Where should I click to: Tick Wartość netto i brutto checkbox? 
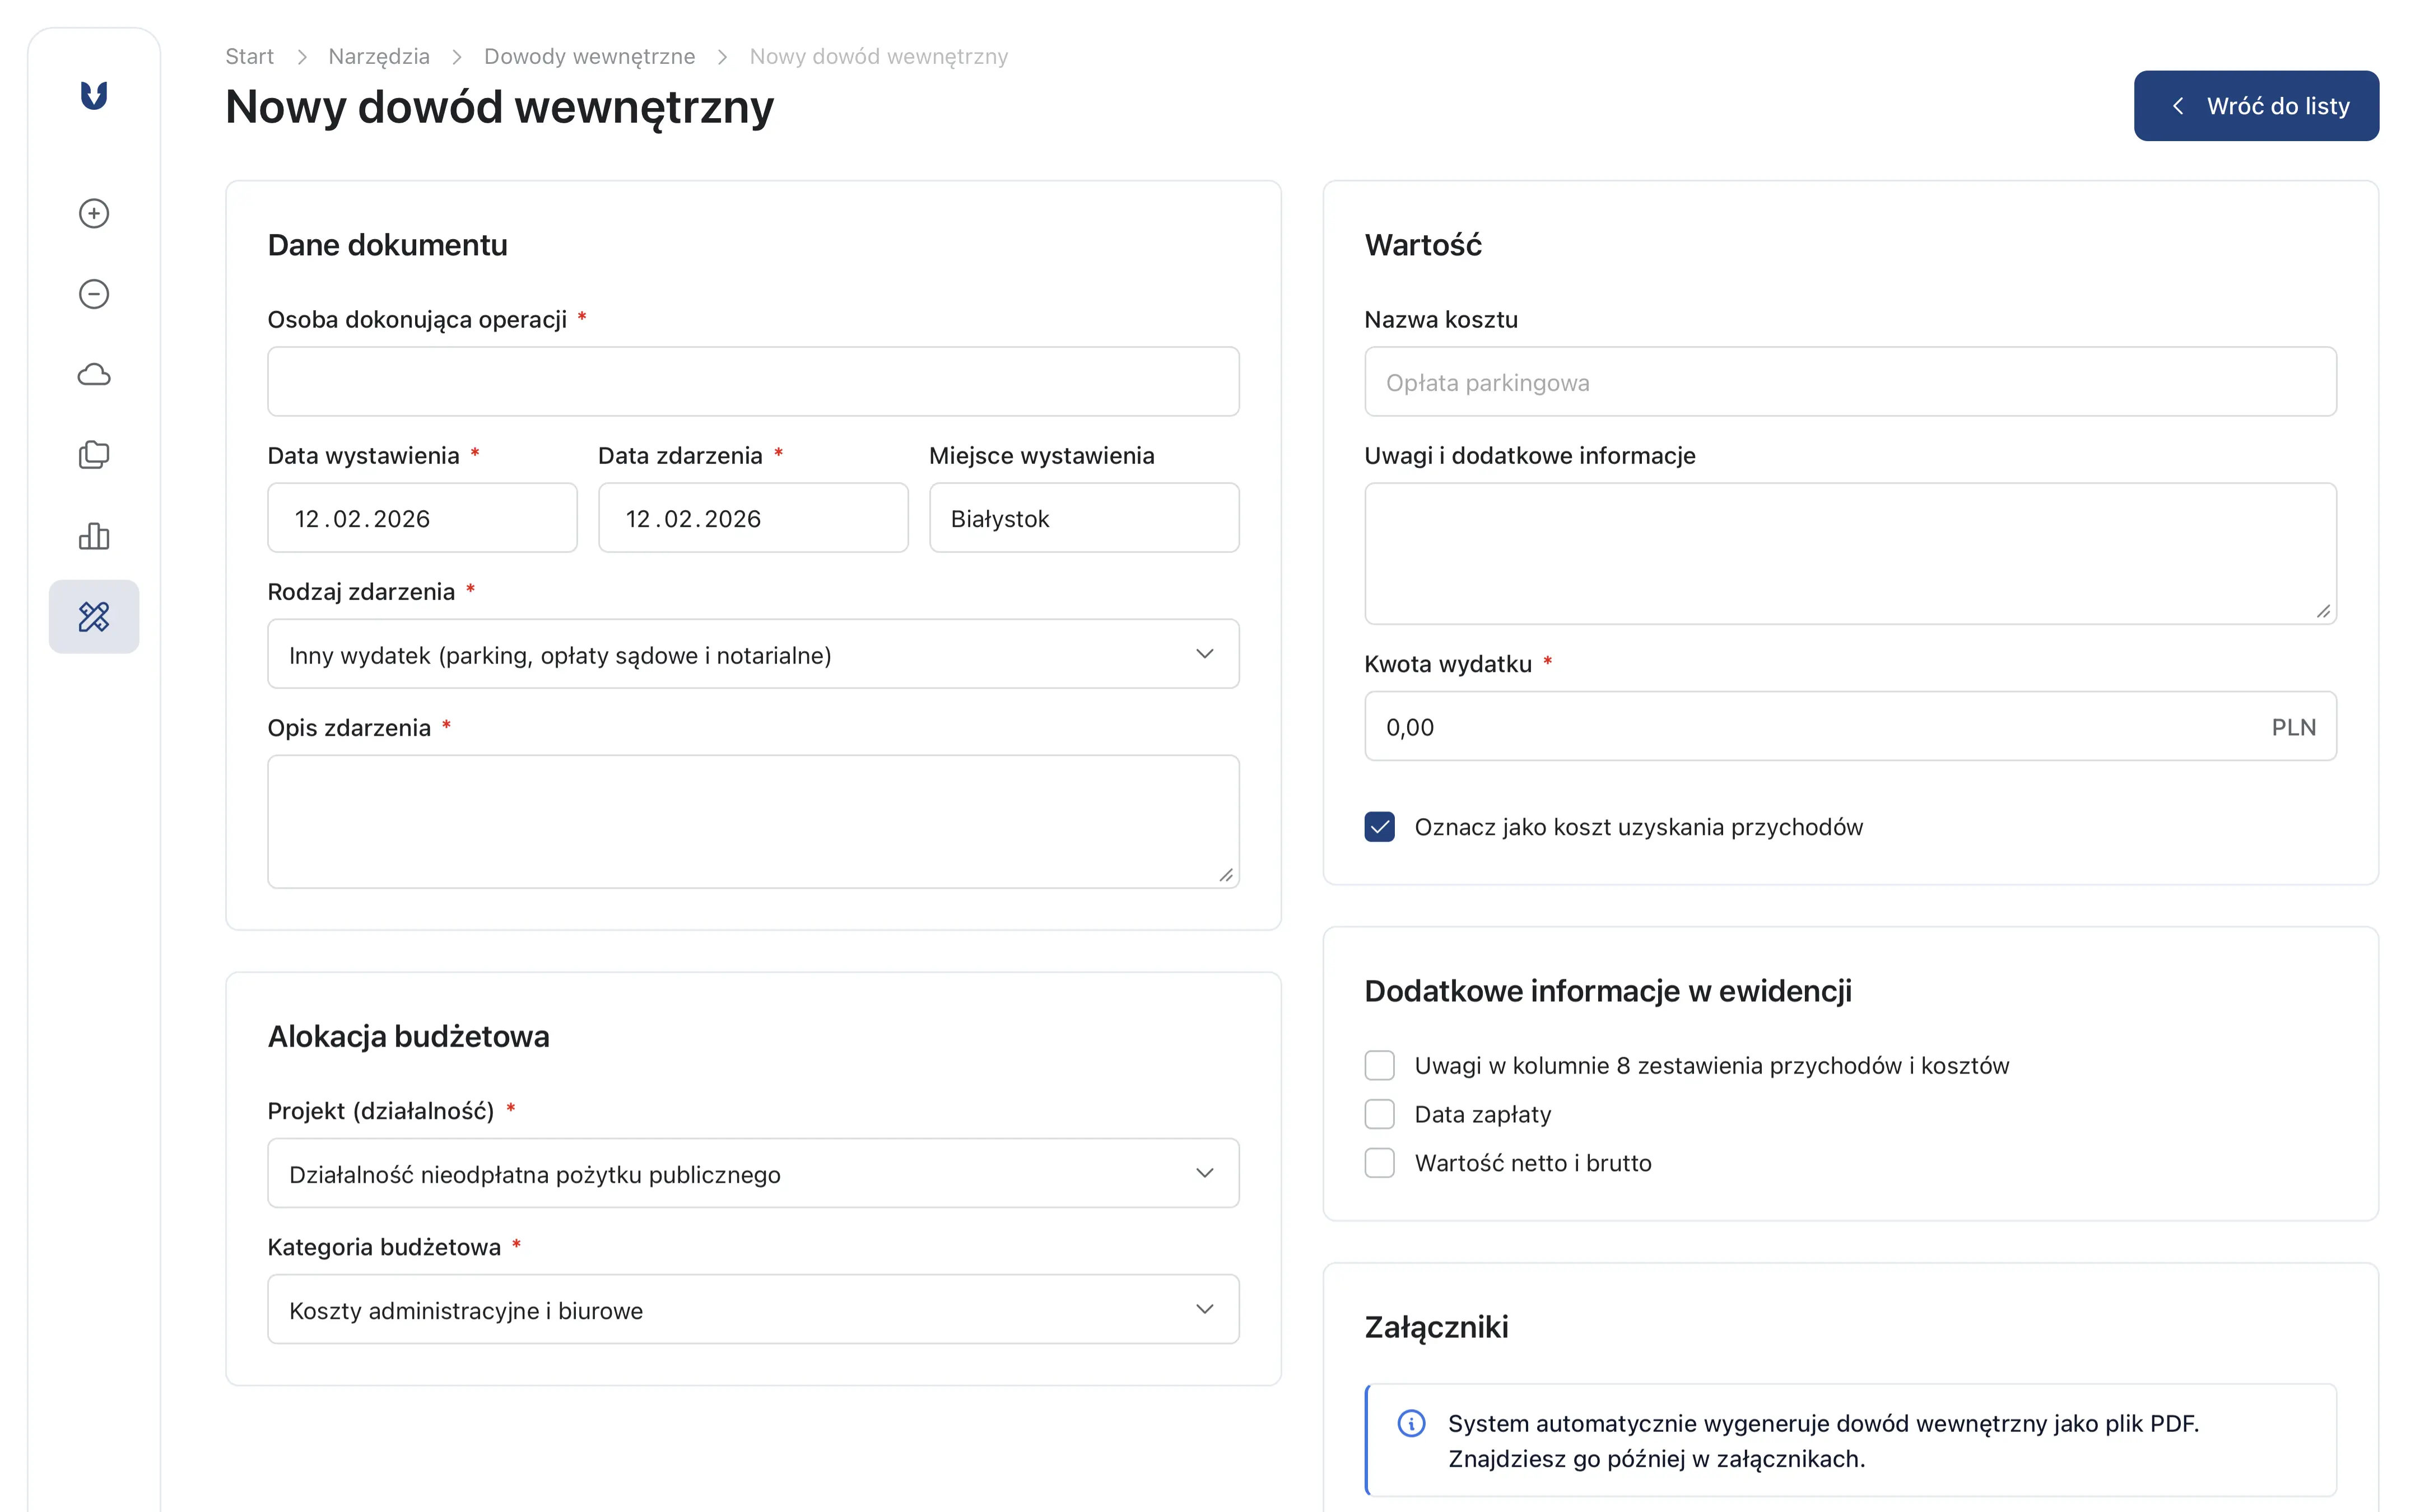point(1379,1163)
